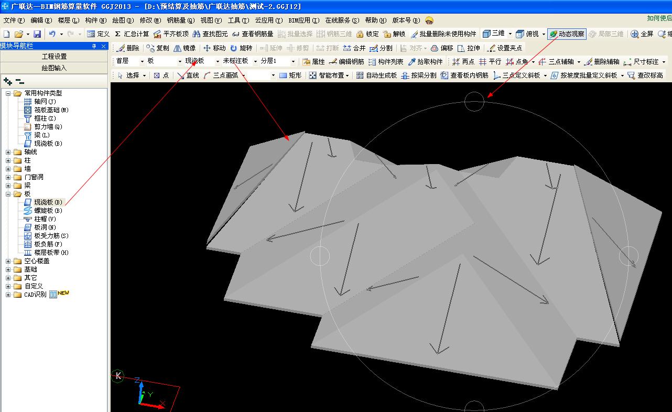The width and height of the screenshot is (672, 412).
Task: Click 移动 move tool
Action: click(x=214, y=48)
